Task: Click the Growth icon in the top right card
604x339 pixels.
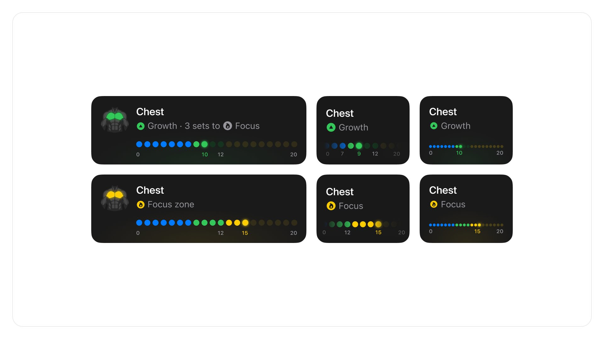Action: pos(434,126)
